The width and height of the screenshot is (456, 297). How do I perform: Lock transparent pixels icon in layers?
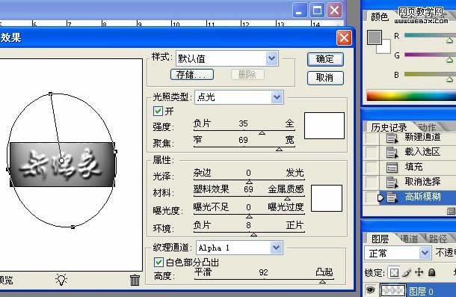(394, 272)
